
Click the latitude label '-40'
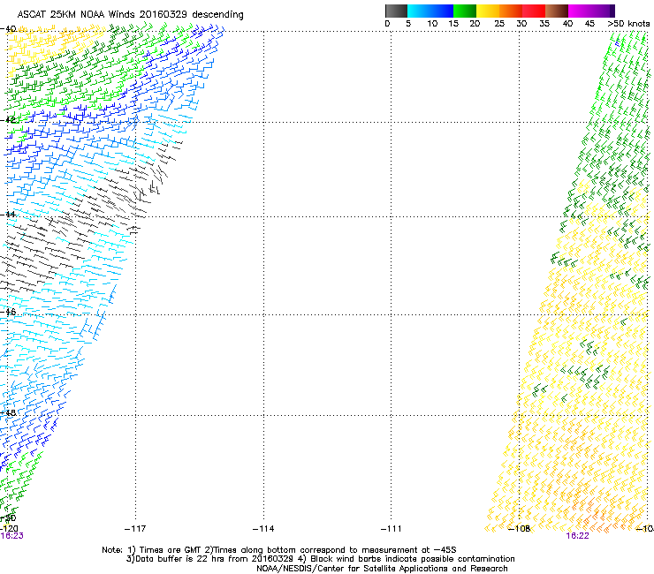coord(8,29)
